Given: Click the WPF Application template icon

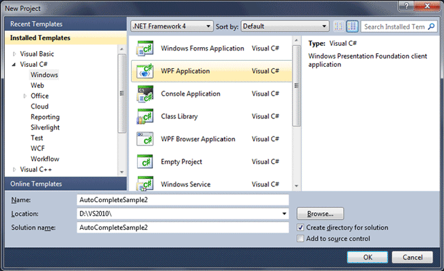Looking at the screenshot, I should point(145,71).
